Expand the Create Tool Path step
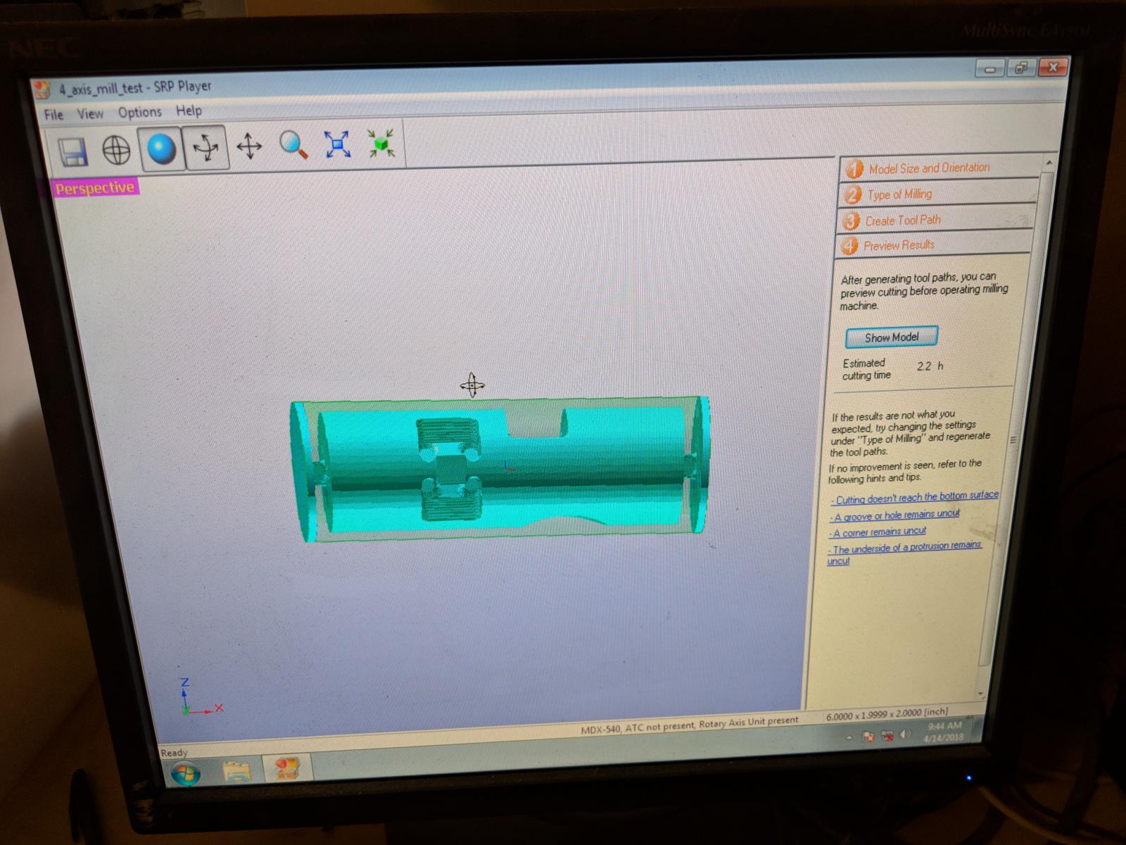Viewport: 1126px width, 845px height. 903,220
